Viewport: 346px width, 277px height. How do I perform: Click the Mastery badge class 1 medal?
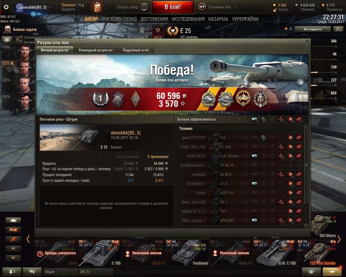click(100, 98)
